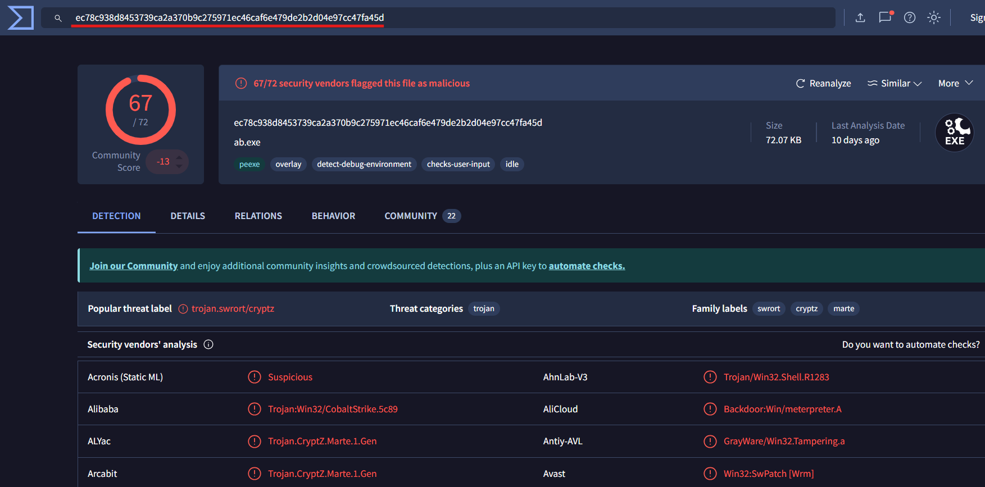This screenshot has width=985, height=487.
Task: Click the Alibaba detection alert icon
Action: coord(255,409)
